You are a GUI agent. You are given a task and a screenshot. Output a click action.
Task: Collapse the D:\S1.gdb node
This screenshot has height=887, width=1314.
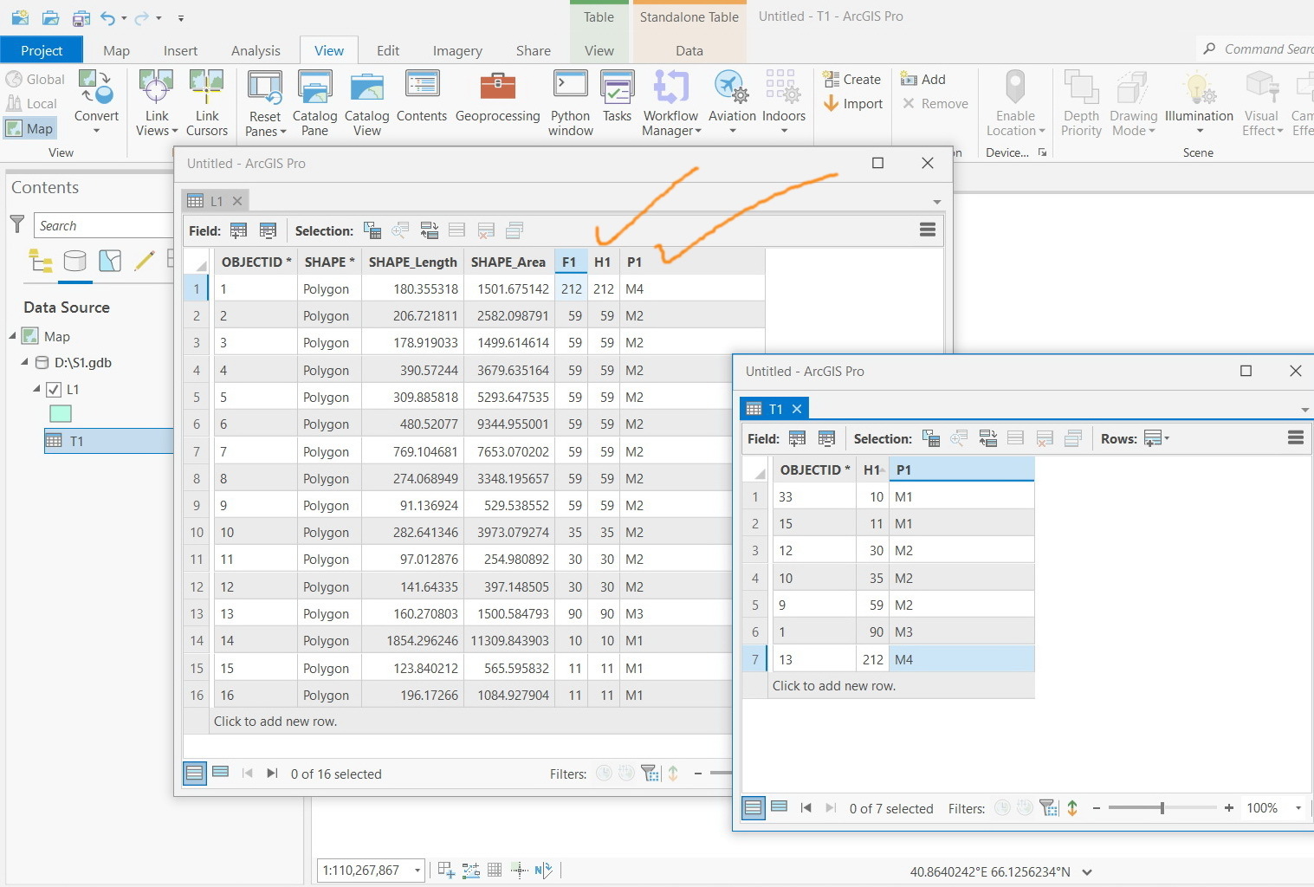25,362
